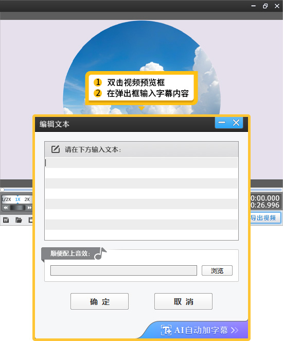Minimize the 编辑文本 dialog
The height and width of the screenshot is (341, 283).
pos(222,123)
